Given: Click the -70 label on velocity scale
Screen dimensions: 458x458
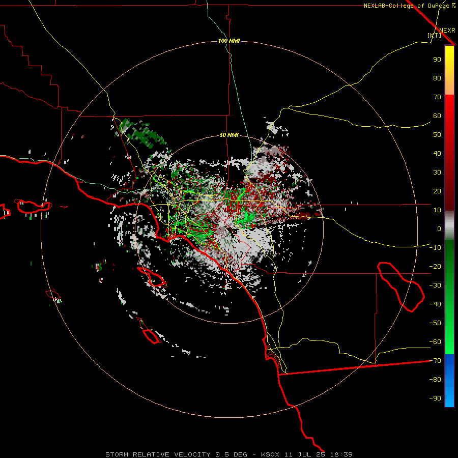Looking at the screenshot, I should [x=435, y=361].
